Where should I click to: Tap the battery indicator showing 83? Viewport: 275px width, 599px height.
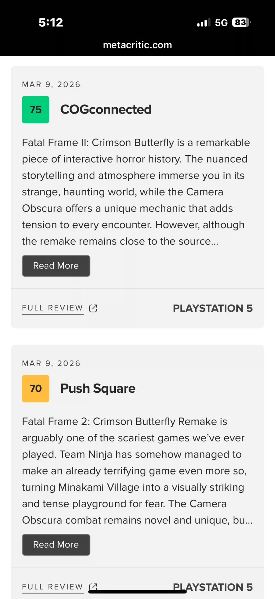point(241,22)
